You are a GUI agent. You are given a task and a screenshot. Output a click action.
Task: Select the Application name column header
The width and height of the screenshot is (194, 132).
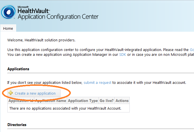click(50, 101)
